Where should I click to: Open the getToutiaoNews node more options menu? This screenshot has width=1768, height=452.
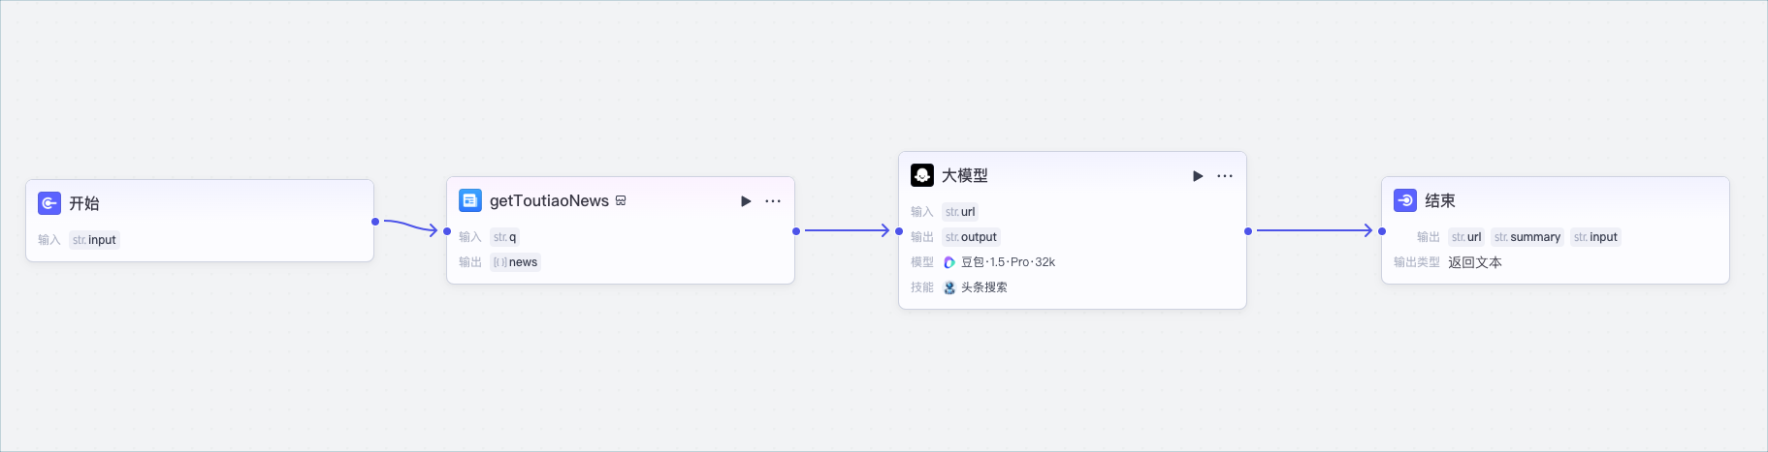(x=773, y=201)
